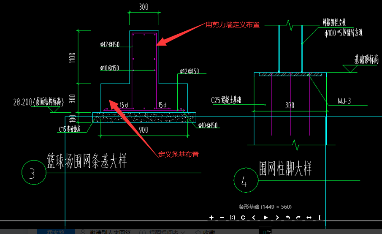Click the MJ-3 label
The width and height of the screenshot is (382, 234).
[344, 101]
